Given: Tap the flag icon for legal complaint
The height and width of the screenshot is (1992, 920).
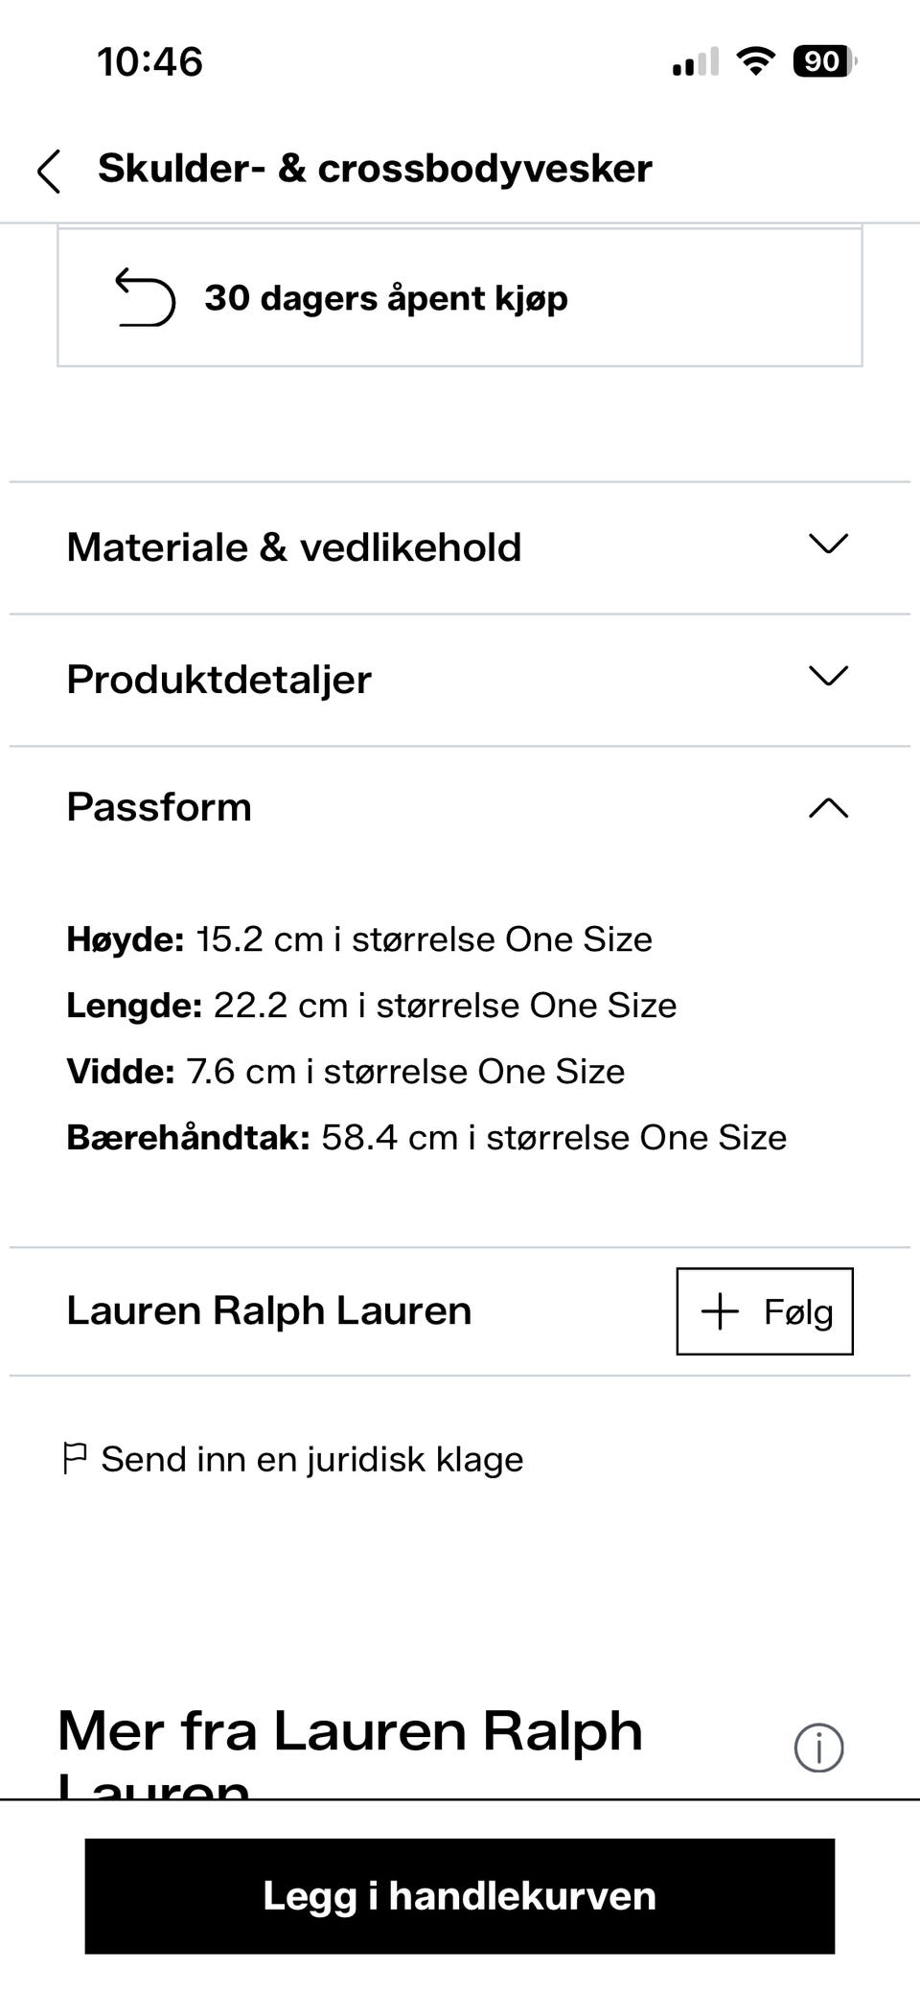Looking at the screenshot, I should coord(74,1458).
